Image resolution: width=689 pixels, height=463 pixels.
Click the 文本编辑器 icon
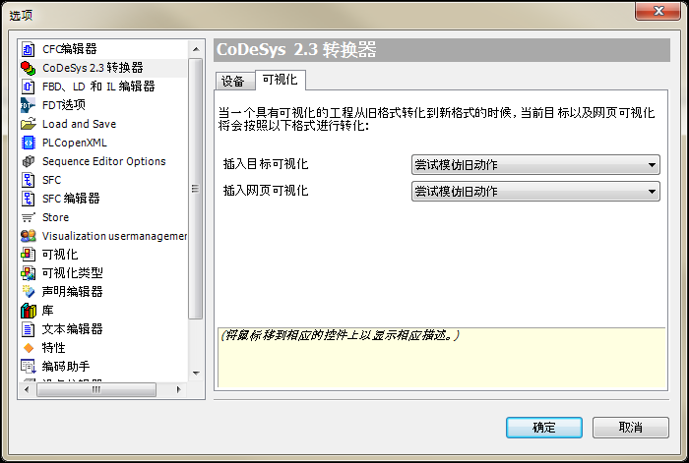[29, 328]
